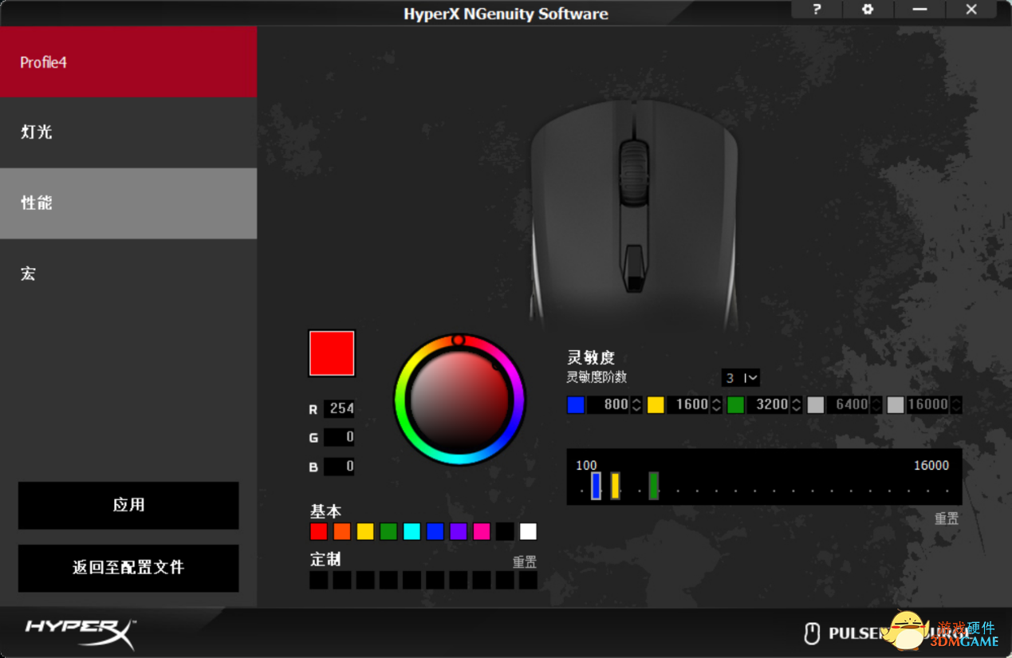Click the B value input field
The height and width of the screenshot is (658, 1012).
339,466
